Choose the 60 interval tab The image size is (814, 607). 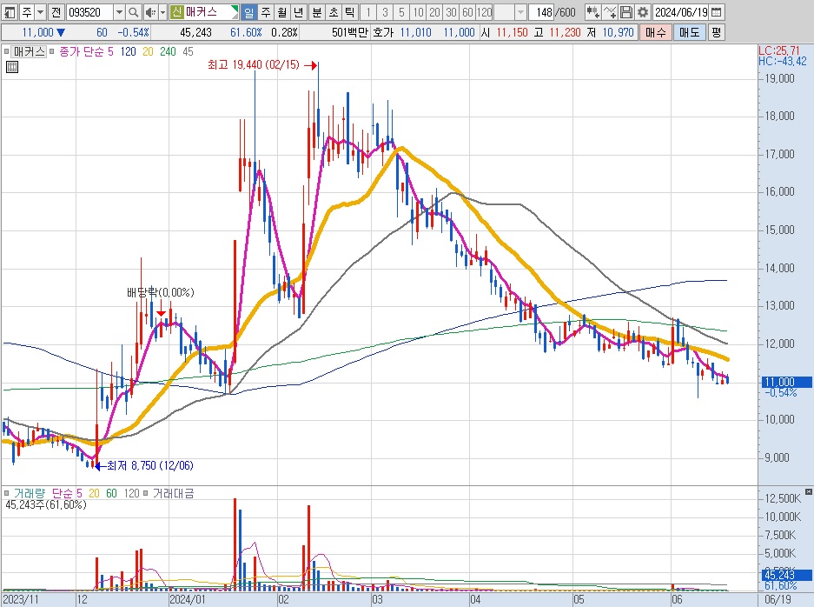(x=467, y=12)
